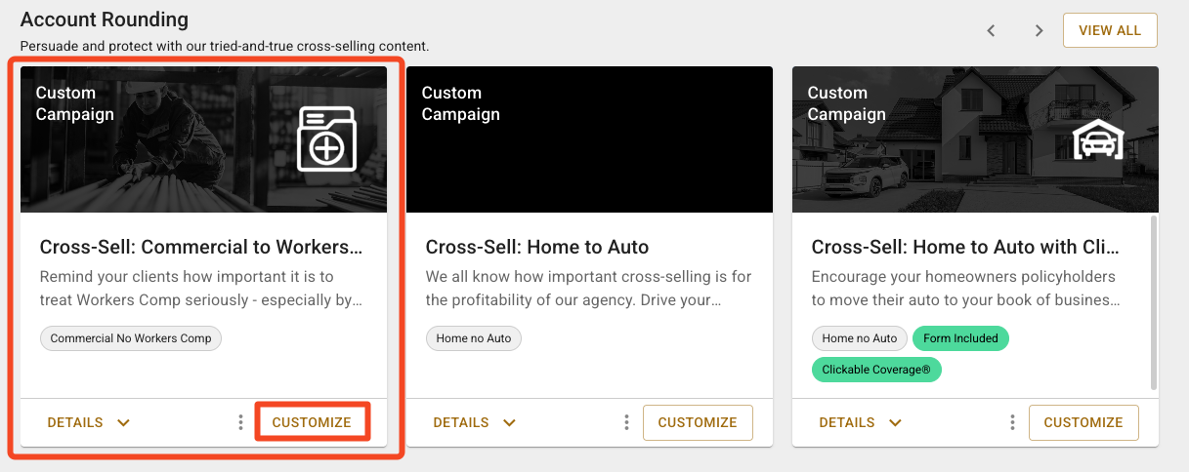Expand Details on Cross-Sell: Home to Auto card
The height and width of the screenshot is (472, 1189).
[x=475, y=422]
